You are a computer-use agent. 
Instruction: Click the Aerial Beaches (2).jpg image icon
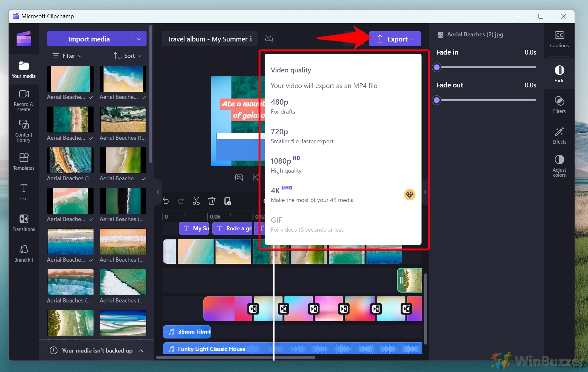(441, 34)
